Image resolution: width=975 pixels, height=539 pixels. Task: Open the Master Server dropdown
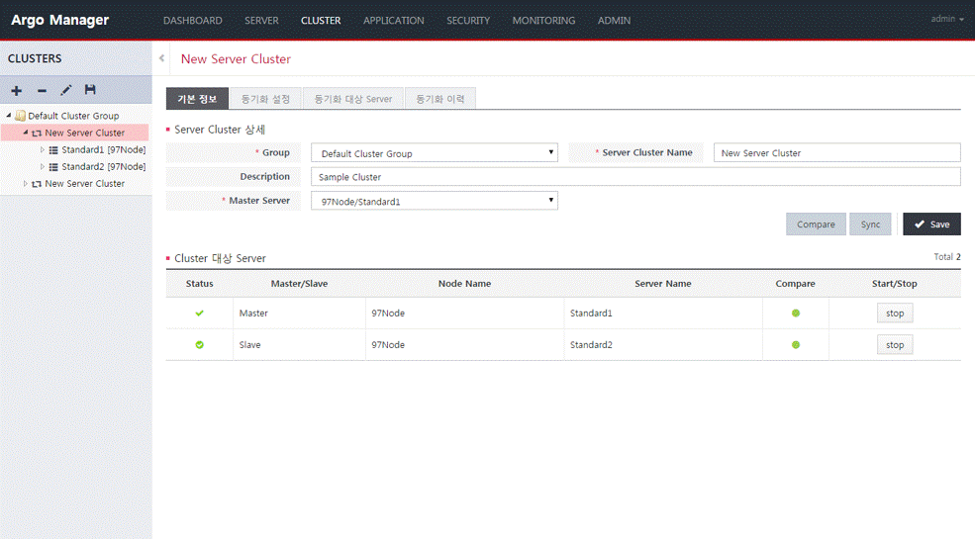coord(434,201)
